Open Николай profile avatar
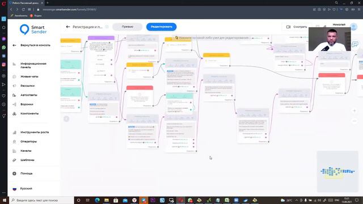The height and width of the screenshot is (204, 363). pyautogui.click(x=353, y=27)
